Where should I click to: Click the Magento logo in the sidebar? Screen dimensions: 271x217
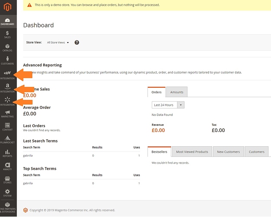coord(8,7)
